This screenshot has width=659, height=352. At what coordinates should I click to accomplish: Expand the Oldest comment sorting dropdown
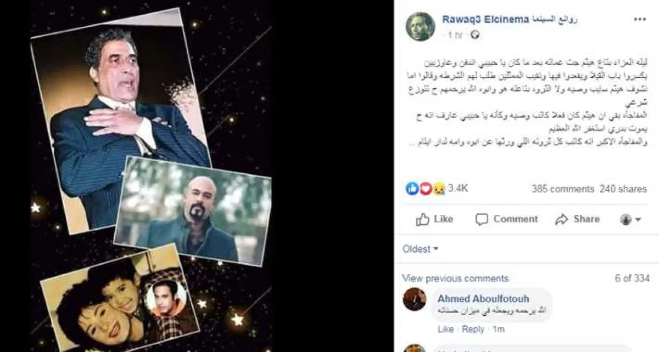(421, 249)
